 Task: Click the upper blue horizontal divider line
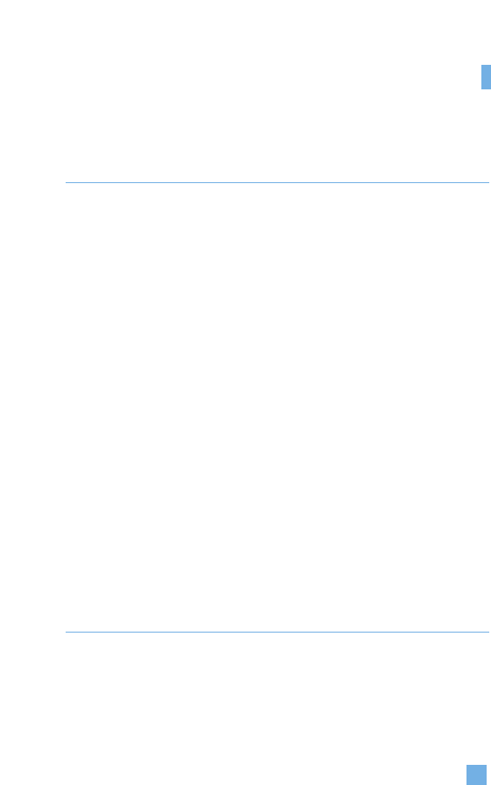point(277,183)
